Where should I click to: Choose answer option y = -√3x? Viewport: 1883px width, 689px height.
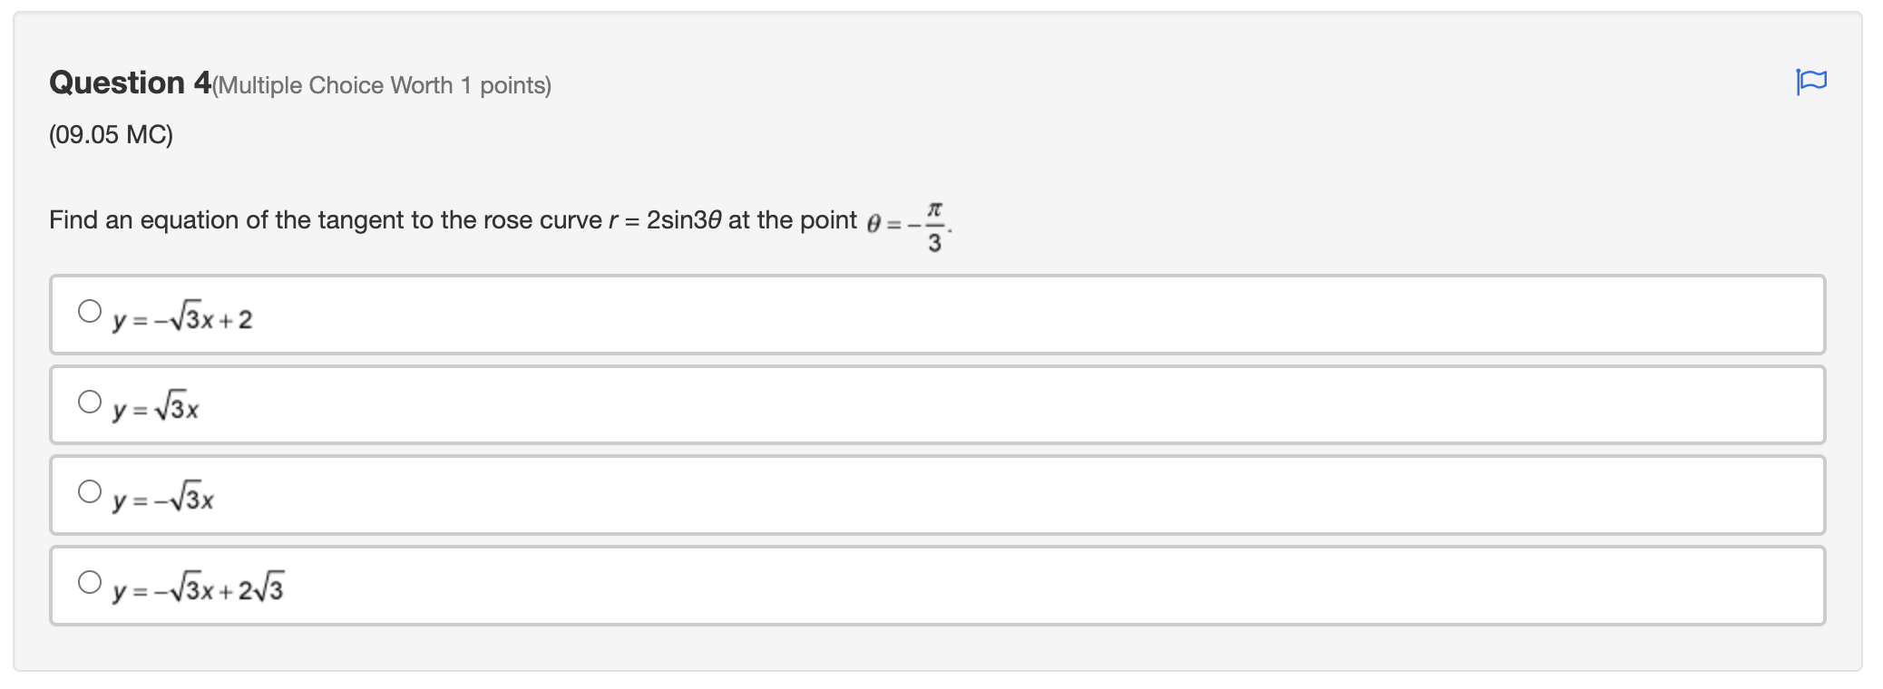[163, 498]
